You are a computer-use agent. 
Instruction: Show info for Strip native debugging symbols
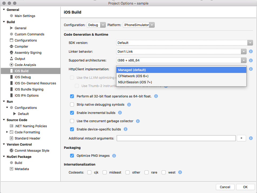pyautogui.click(x=129, y=105)
